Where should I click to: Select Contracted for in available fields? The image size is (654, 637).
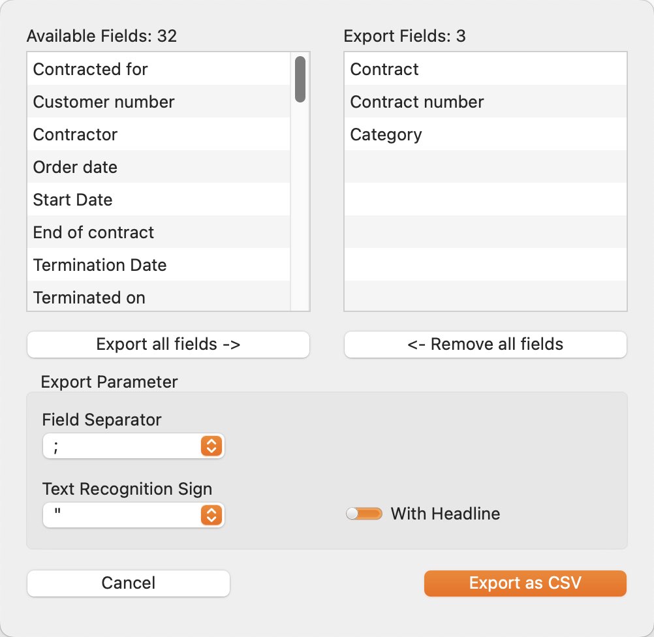click(159, 69)
